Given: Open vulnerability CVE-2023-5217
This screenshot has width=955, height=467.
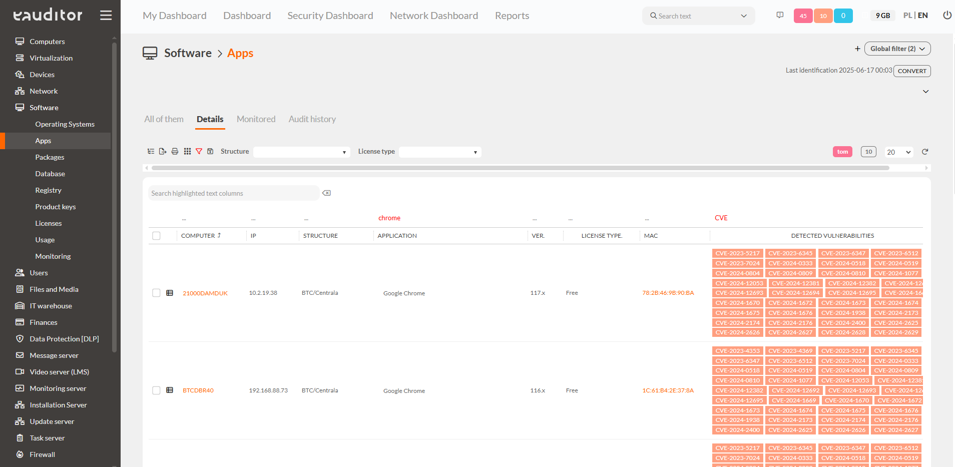Looking at the screenshot, I should coord(737,253).
